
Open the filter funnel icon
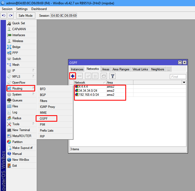click(x=112, y=76)
